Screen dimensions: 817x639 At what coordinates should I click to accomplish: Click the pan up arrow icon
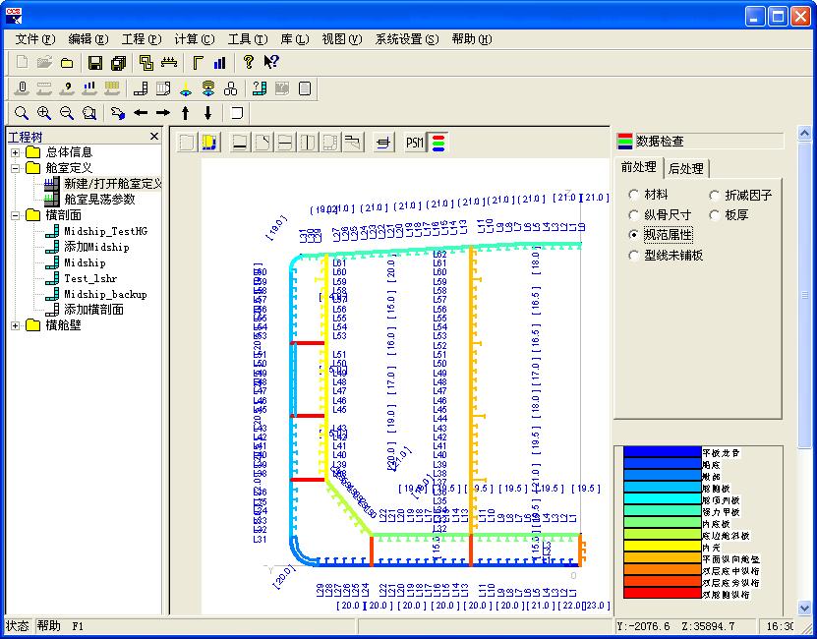185,113
